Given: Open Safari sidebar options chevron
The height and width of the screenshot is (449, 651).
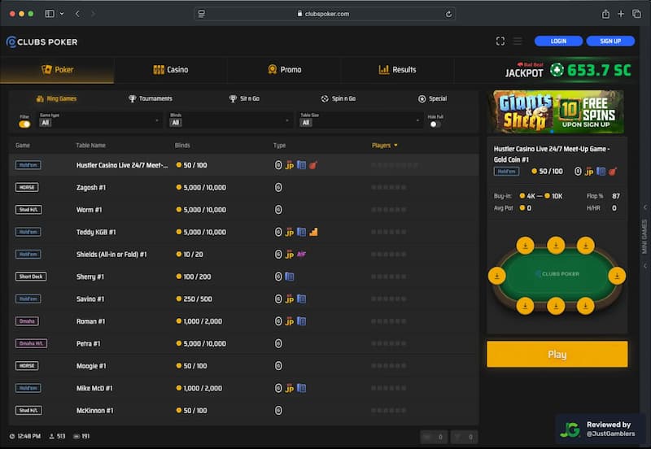Looking at the screenshot, I should (62, 14).
